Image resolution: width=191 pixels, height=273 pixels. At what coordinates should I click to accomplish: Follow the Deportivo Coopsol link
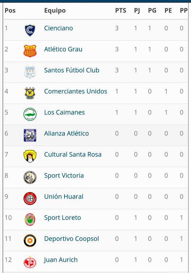coord(71,239)
